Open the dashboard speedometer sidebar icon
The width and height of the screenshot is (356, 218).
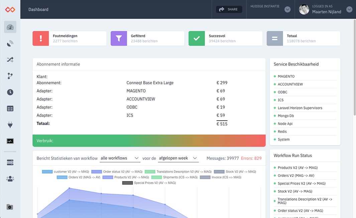click(x=10, y=27)
